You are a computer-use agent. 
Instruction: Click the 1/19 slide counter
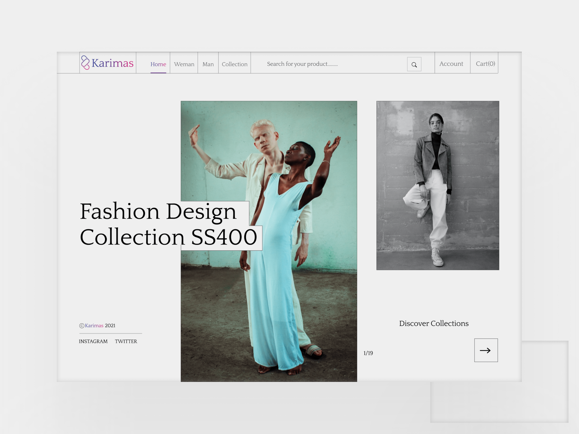click(368, 353)
